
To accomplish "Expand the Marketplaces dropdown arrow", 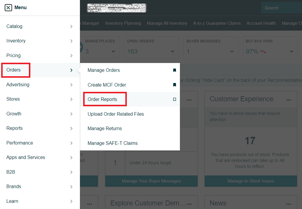I will pyautogui.click(x=113, y=52).
